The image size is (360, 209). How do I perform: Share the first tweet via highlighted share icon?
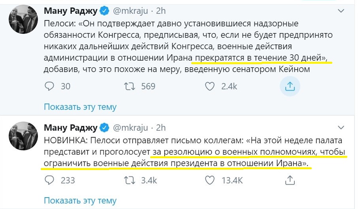pos(290,86)
